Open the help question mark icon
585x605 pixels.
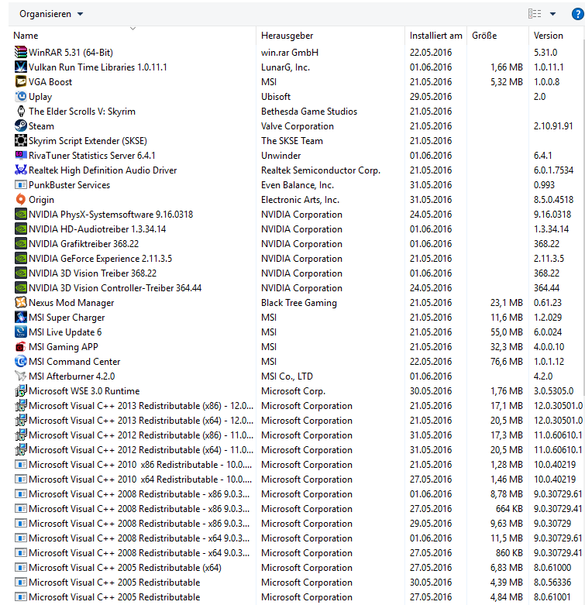(577, 14)
